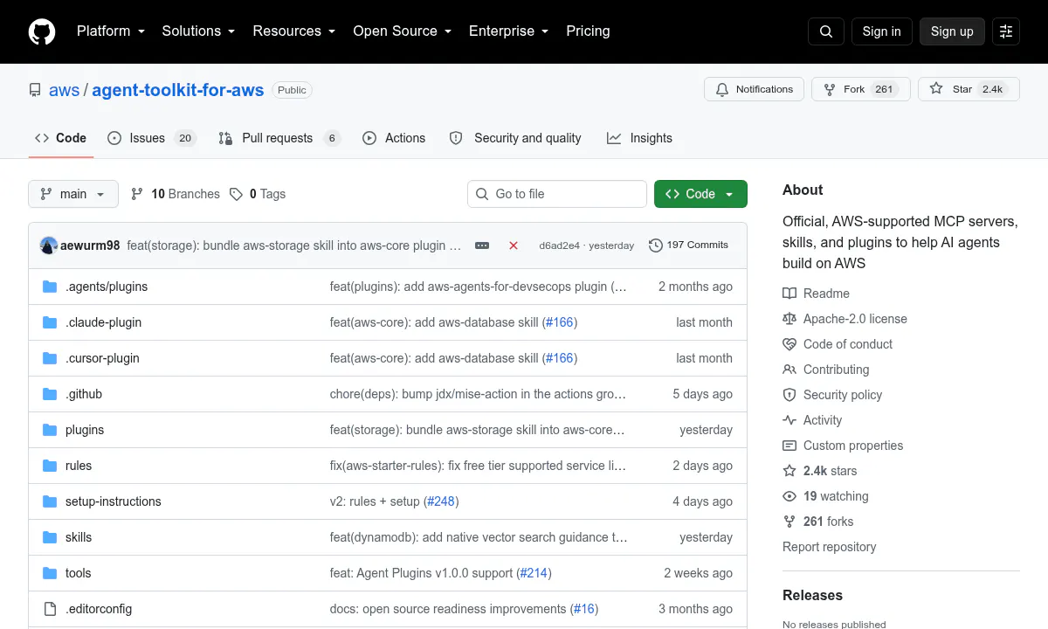This screenshot has height=629, width=1048.
Task: Open the .claude-plugin folder
Action: 103,322
